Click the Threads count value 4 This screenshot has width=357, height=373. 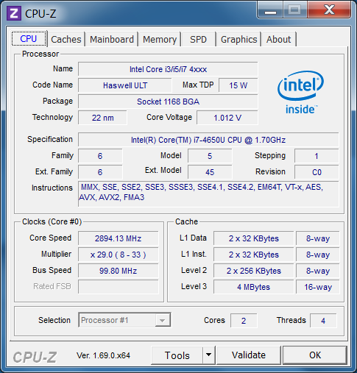click(323, 321)
